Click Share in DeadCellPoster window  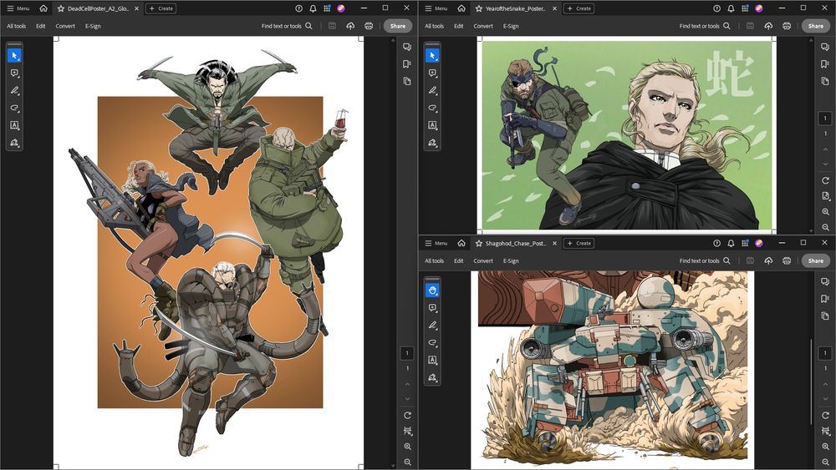pos(398,26)
